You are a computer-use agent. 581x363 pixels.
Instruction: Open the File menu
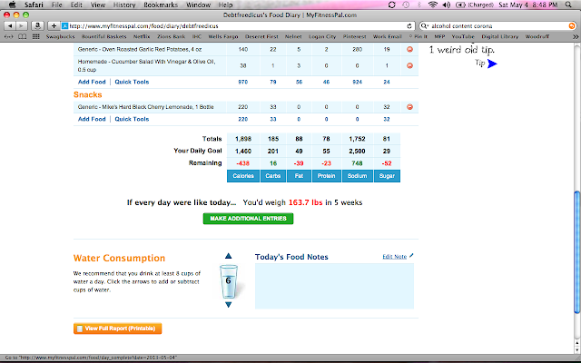tap(56, 5)
